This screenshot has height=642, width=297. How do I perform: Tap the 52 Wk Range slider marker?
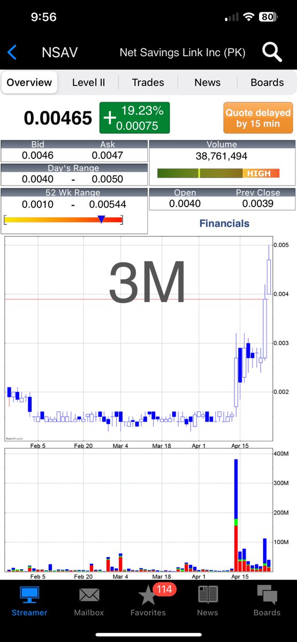click(x=101, y=219)
